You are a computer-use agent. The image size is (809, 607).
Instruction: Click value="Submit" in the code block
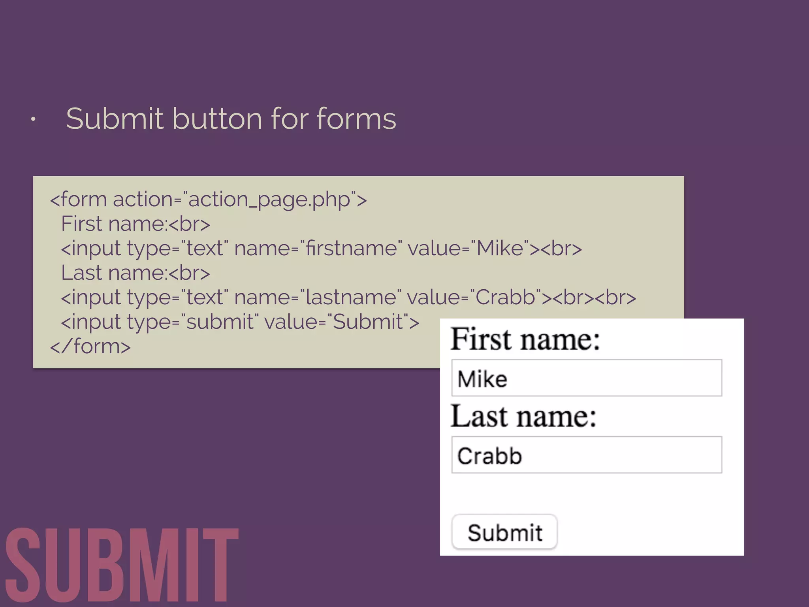[x=339, y=322]
